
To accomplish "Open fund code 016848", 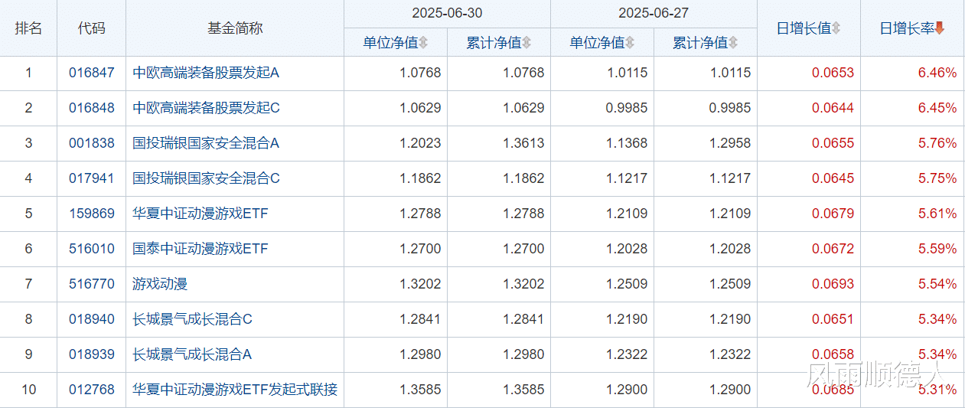I will tap(92, 108).
